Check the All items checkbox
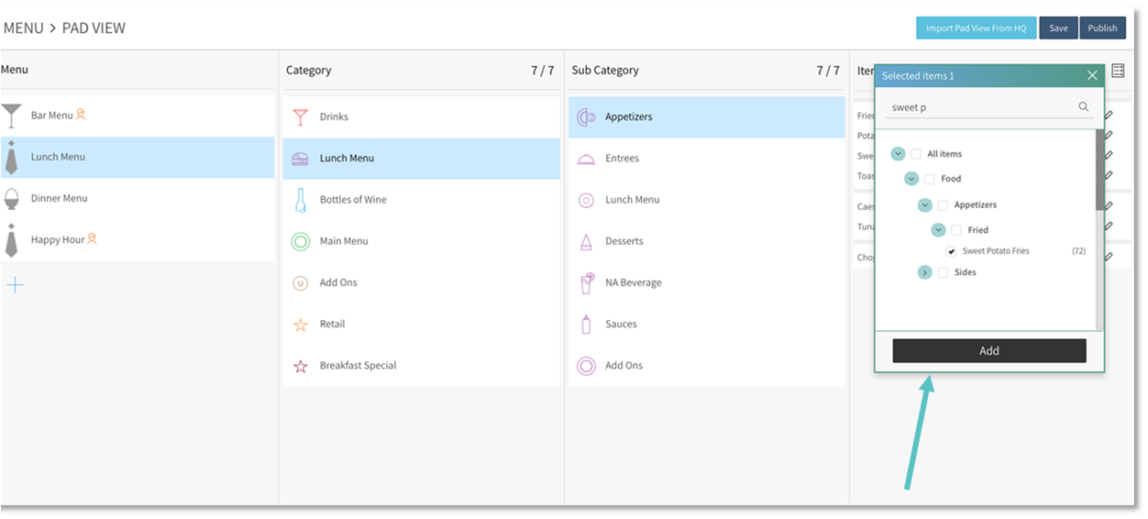This screenshot has width=1148, height=519. (x=916, y=154)
